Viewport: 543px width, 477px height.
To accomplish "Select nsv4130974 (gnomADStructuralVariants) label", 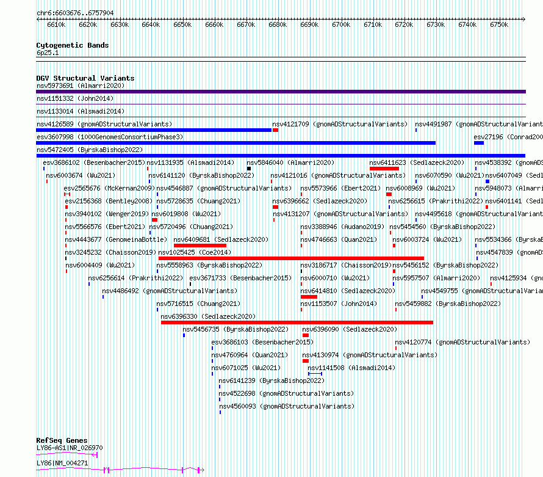I will [x=370, y=355].
